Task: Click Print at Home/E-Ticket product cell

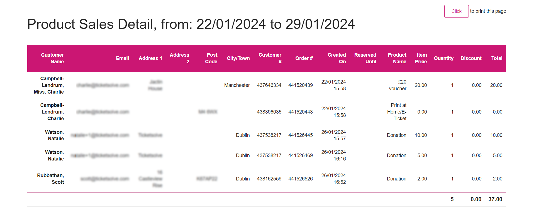Action: point(397,112)
